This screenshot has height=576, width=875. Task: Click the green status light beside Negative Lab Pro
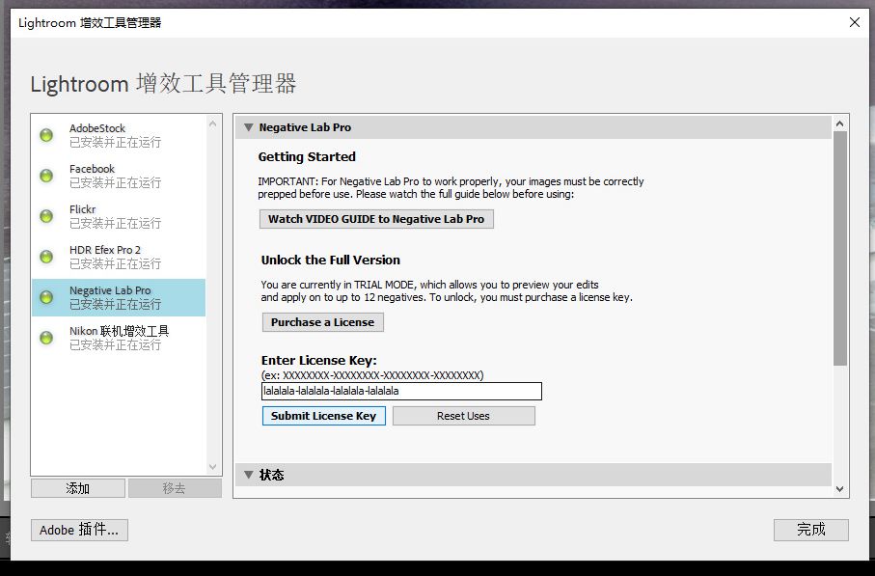click(x=46, y=297)
